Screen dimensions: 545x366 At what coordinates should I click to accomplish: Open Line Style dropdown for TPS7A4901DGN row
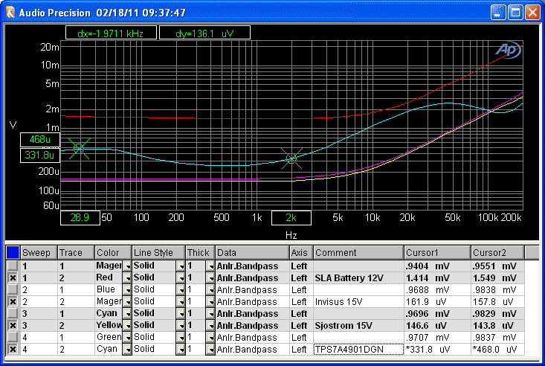click(x=181, y=349)
